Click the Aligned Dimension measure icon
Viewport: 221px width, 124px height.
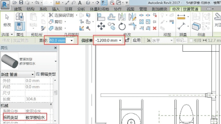click(182, 26)
